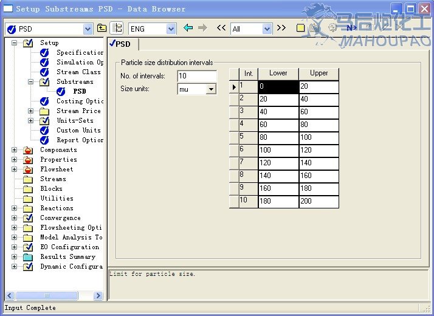Click the Report Options checkmark icon
Viewport: 434px width, 316px height.
44,140
